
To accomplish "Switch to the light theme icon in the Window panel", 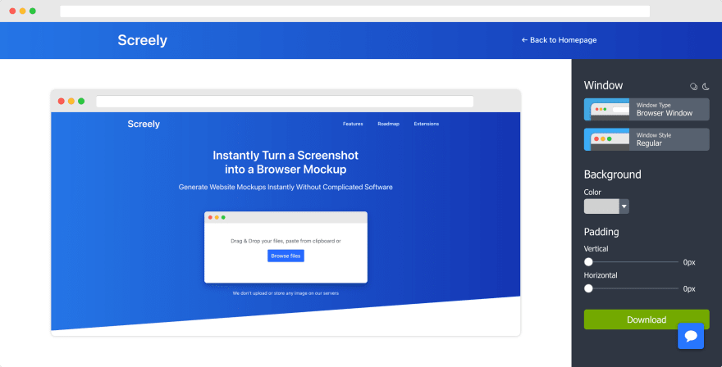I will point(693,87).
